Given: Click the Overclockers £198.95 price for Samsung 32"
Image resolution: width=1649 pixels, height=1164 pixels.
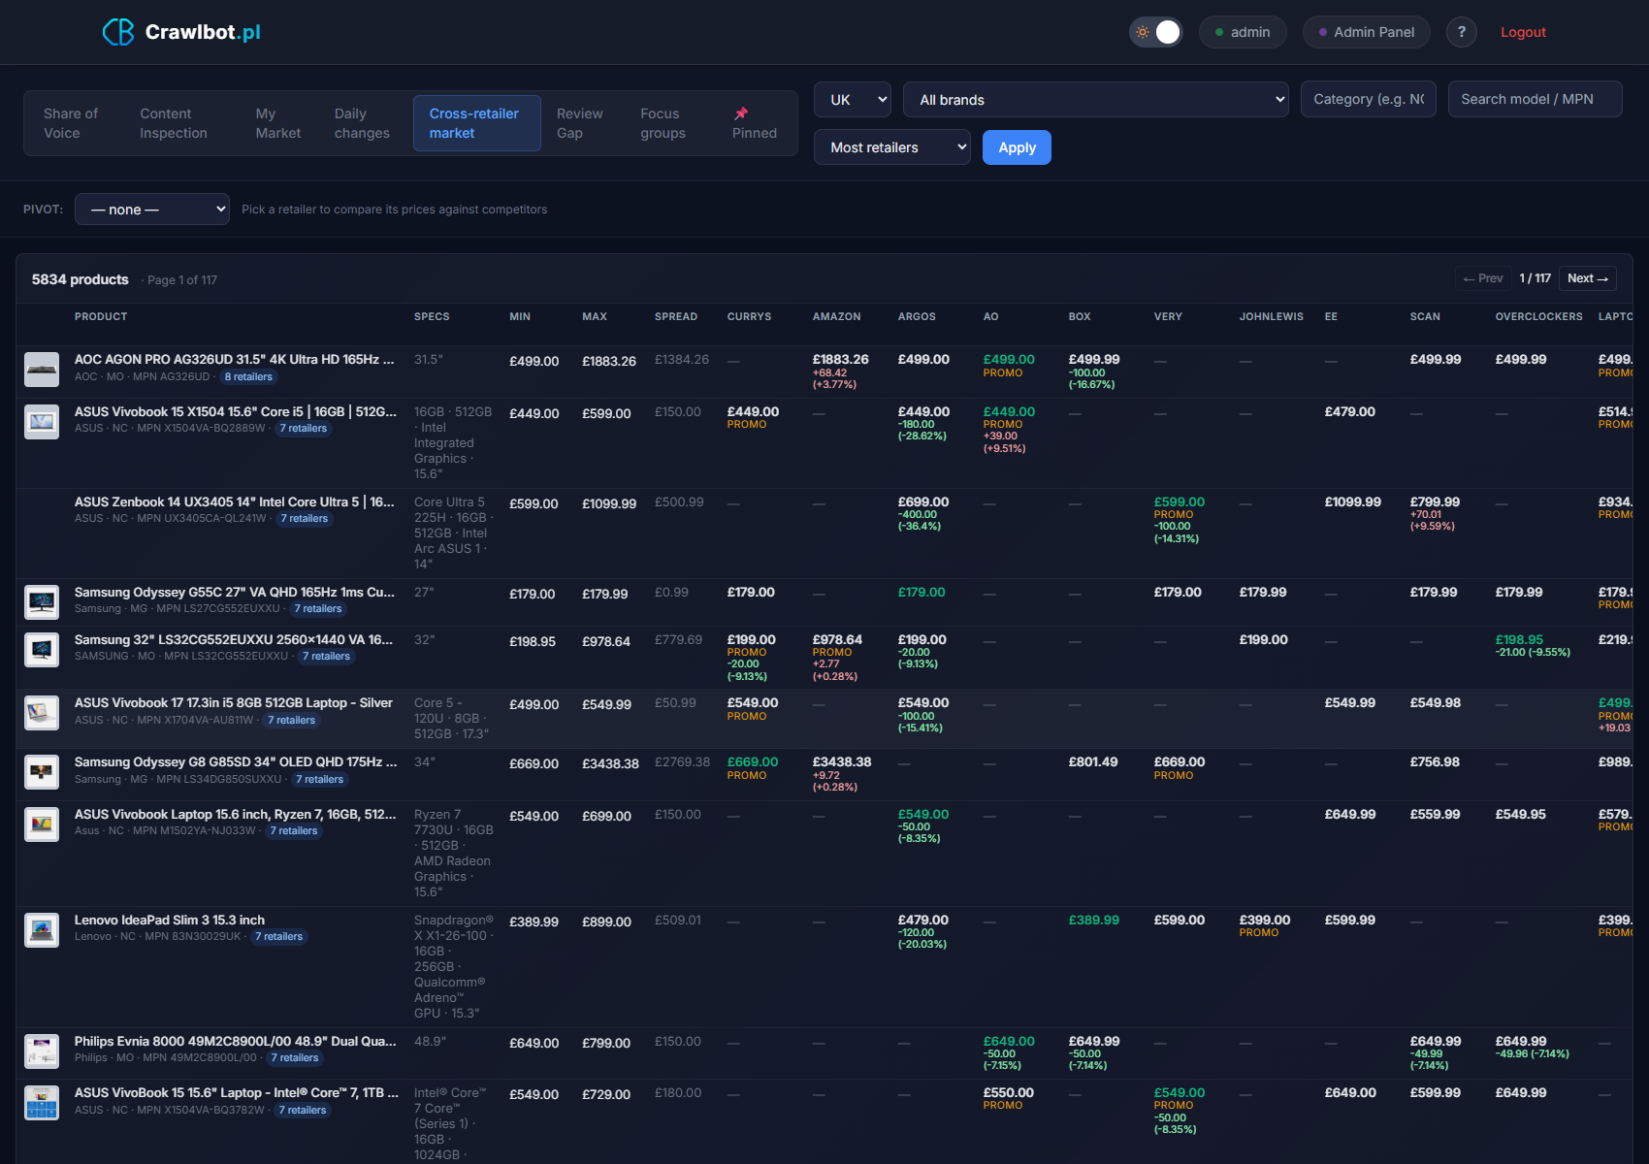Looking at the screenshot, I should [1519, 640].
